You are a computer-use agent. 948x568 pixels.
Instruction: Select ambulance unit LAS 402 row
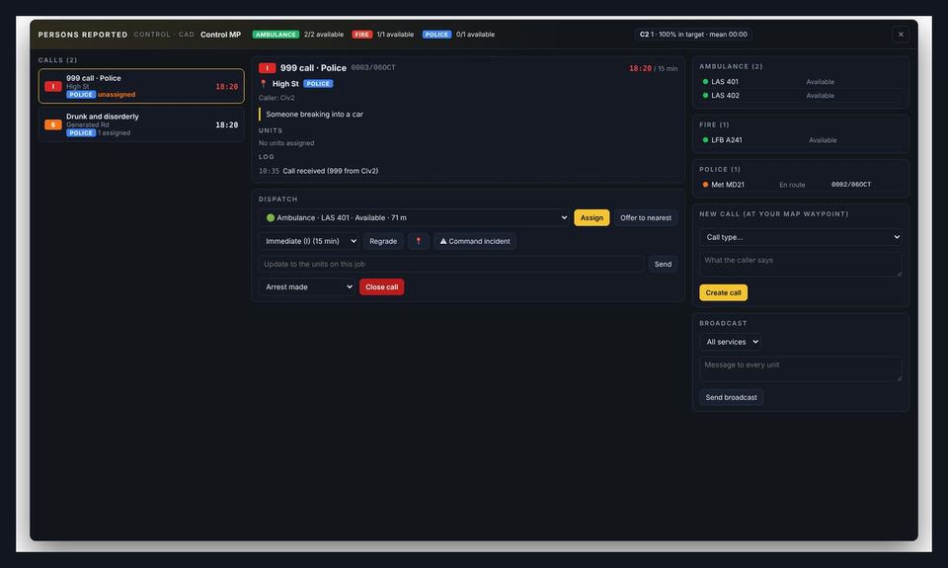coord(801,96)
